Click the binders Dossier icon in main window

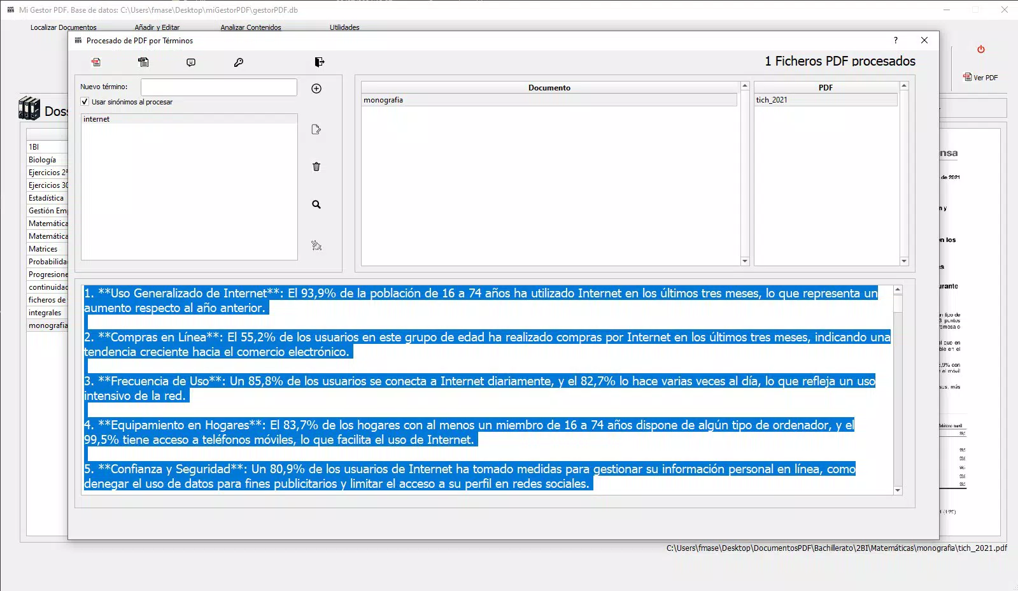tap(29, 108)
